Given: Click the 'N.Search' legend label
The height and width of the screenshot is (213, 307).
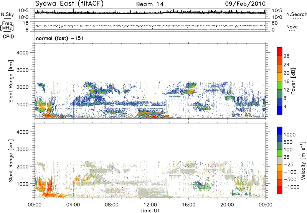Looking at the screenshot, I should [296, 14].
